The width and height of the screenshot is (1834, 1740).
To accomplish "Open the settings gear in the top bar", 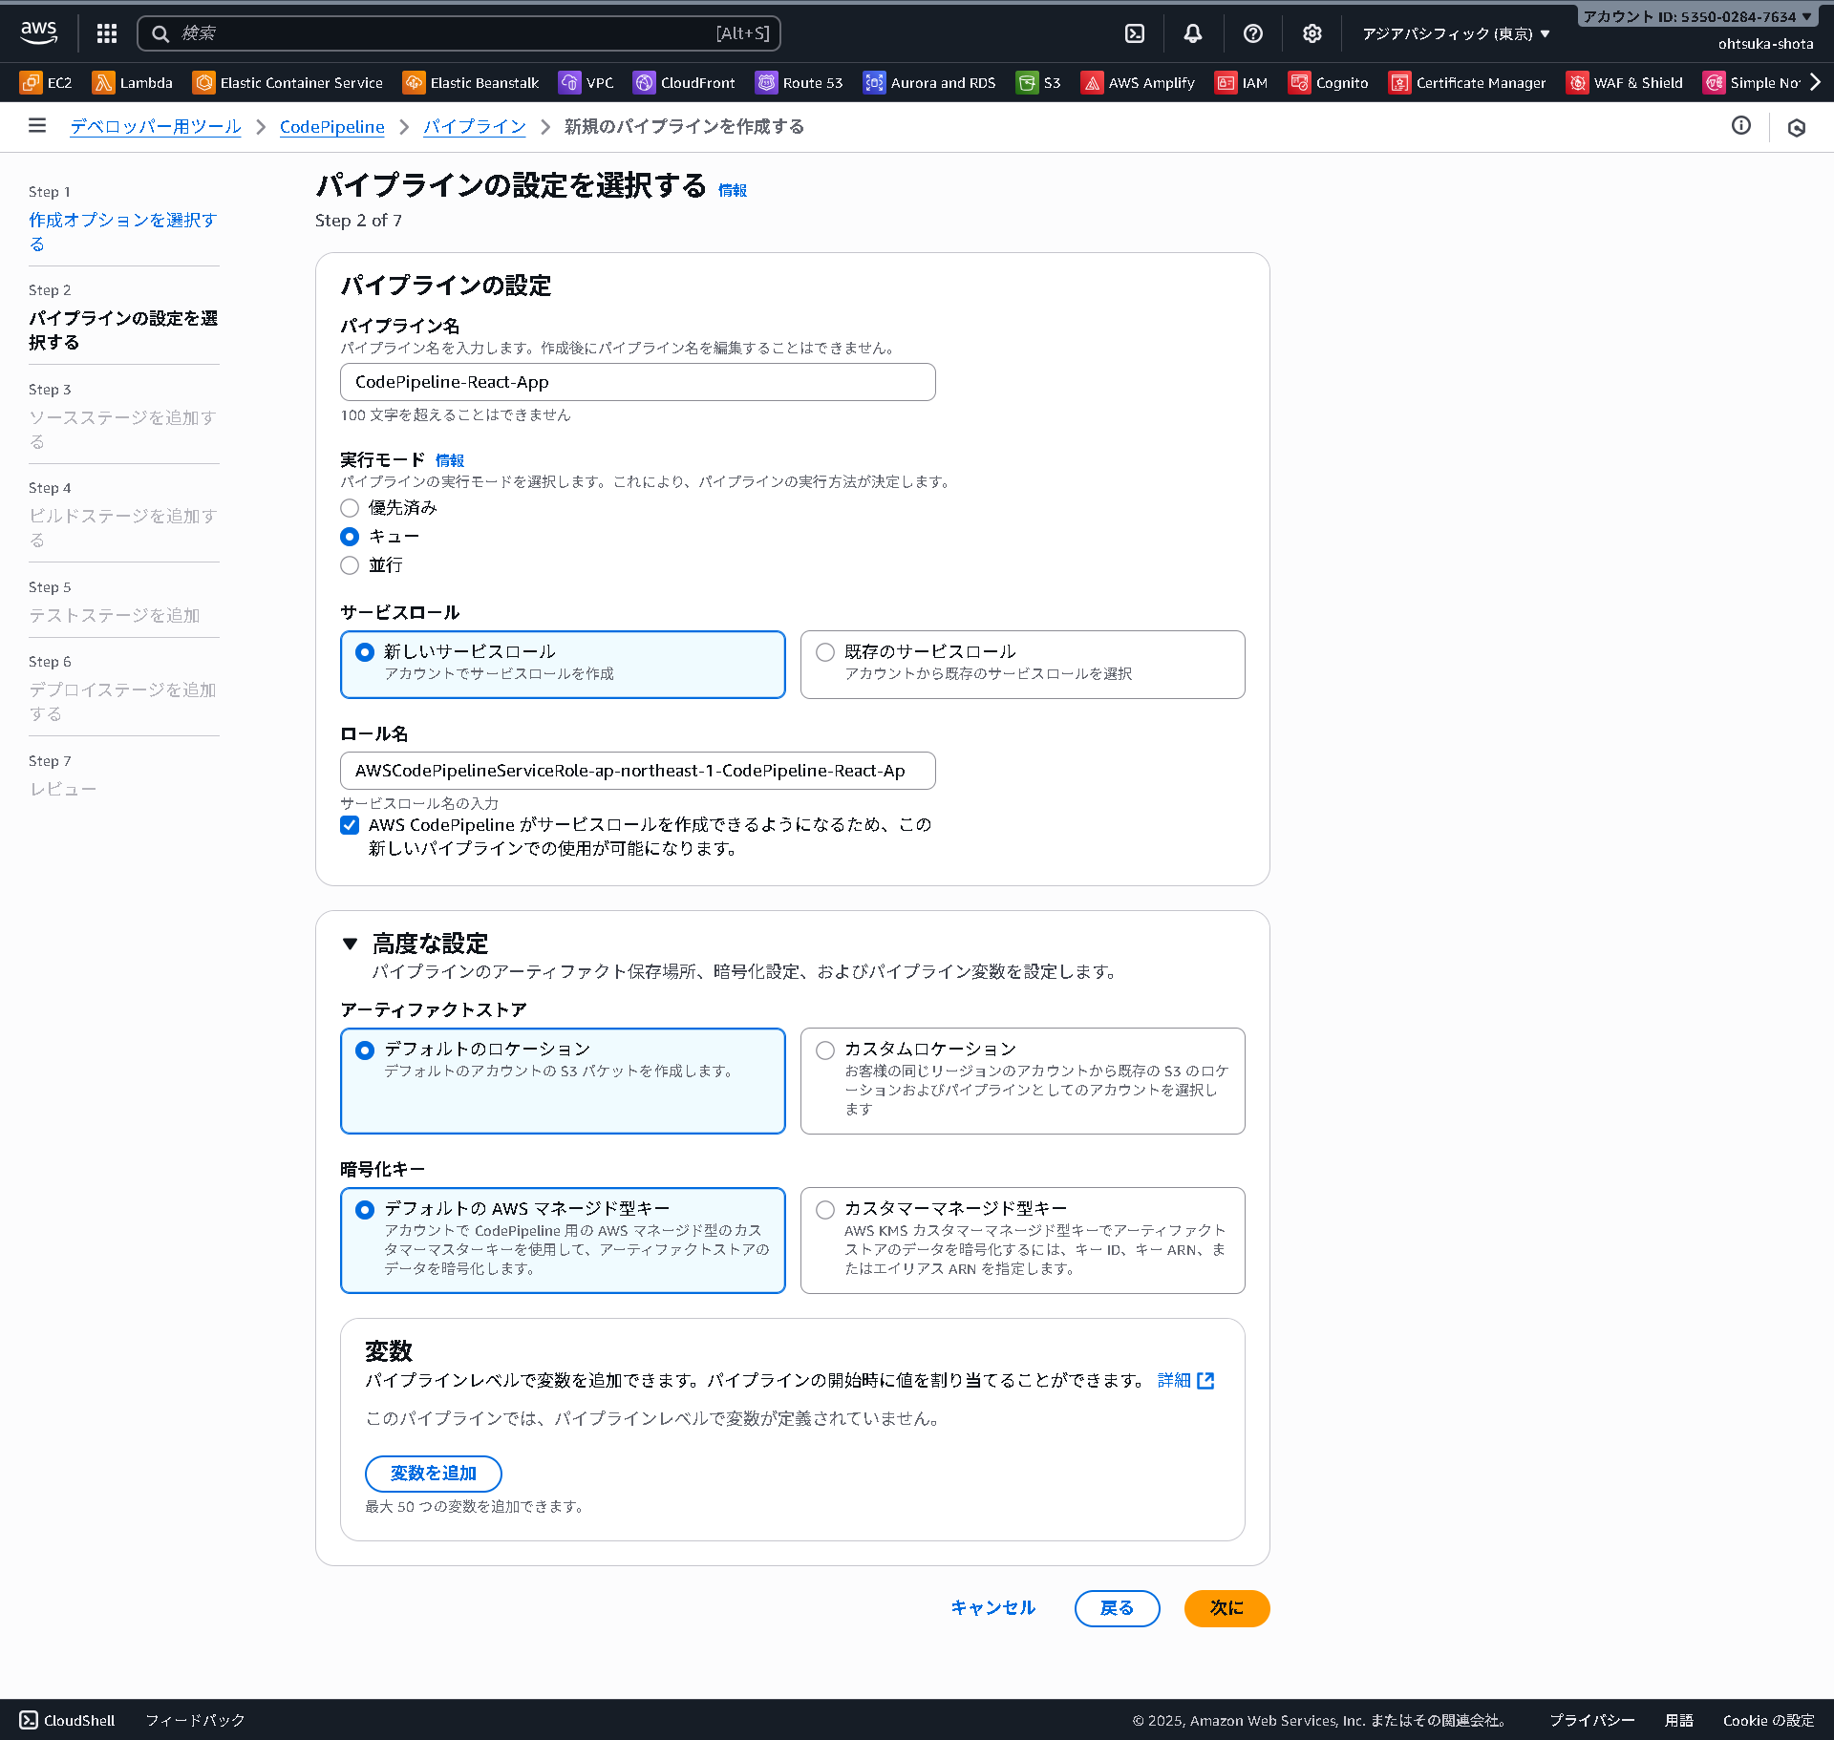I will [x=1312, y=32].
